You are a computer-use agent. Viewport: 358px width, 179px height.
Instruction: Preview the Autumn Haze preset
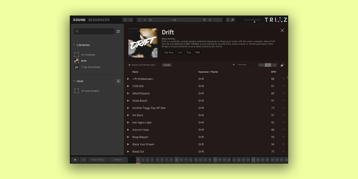click(128, 130)
